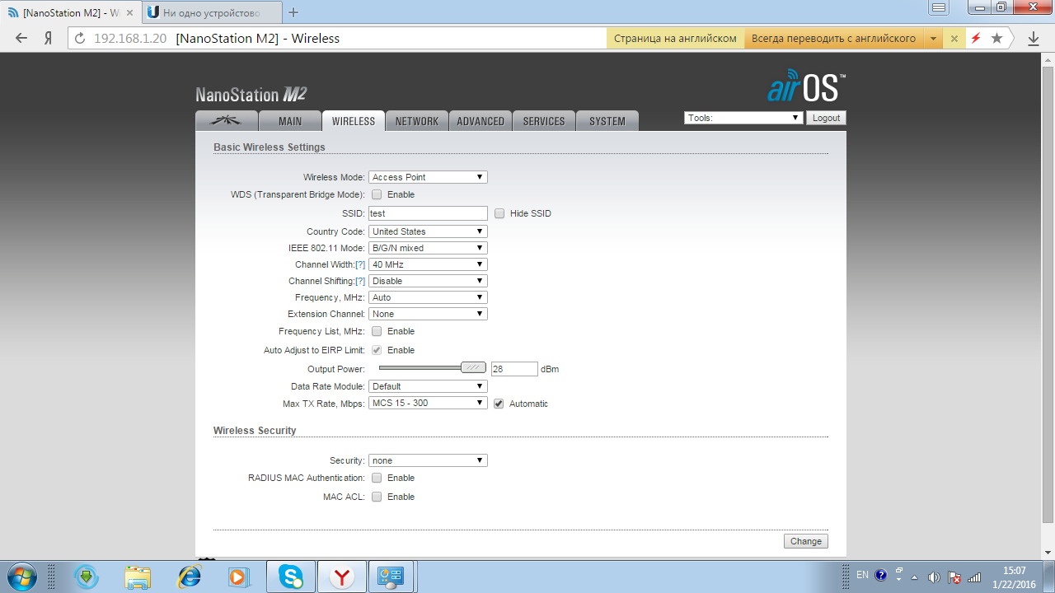This screenshot has height=593, width=1055.
Task: Click the Logout button
Action: coord(826,118)
